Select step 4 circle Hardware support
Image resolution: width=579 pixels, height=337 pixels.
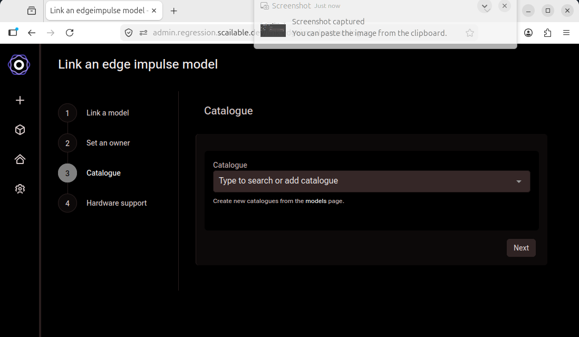pos(67,204)
